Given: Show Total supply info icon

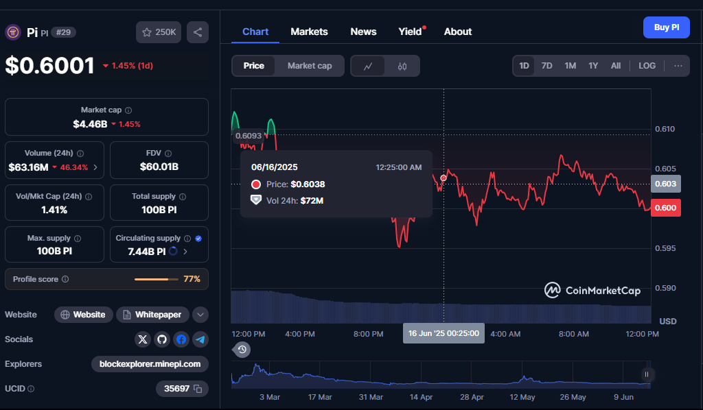Looking at the screenshot, I should point(183,197).
